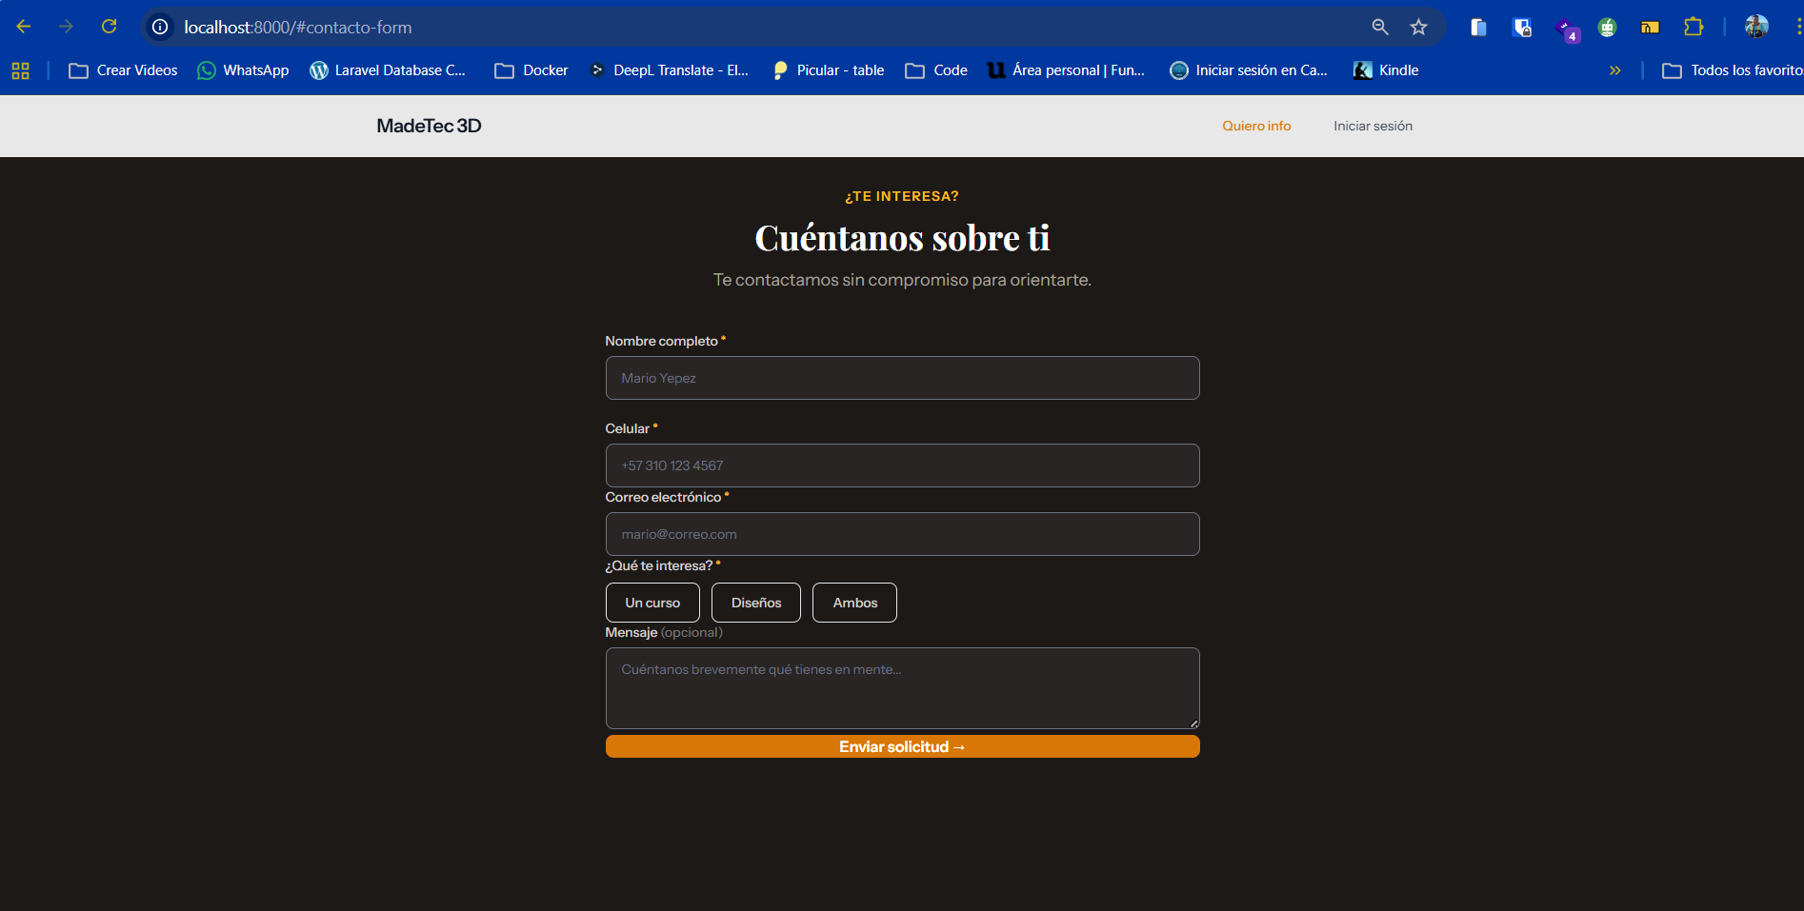Open the zoom magnifier in address bar
This screenshot has width=1804, height=911.
(x=1379, y=27)
